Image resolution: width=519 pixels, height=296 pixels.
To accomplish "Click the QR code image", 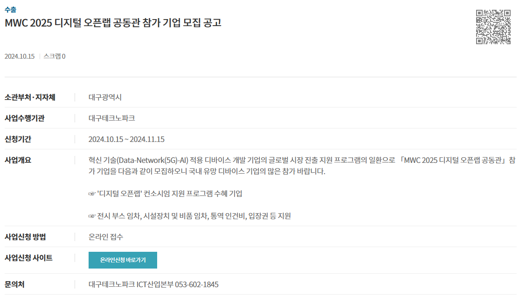I will [x=493, y=27].
